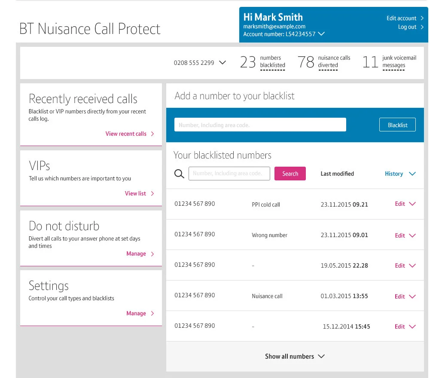Click the Recently received calls heading
Screen dimensions: 445x378
pyautogui.click(x=83, y=99)
